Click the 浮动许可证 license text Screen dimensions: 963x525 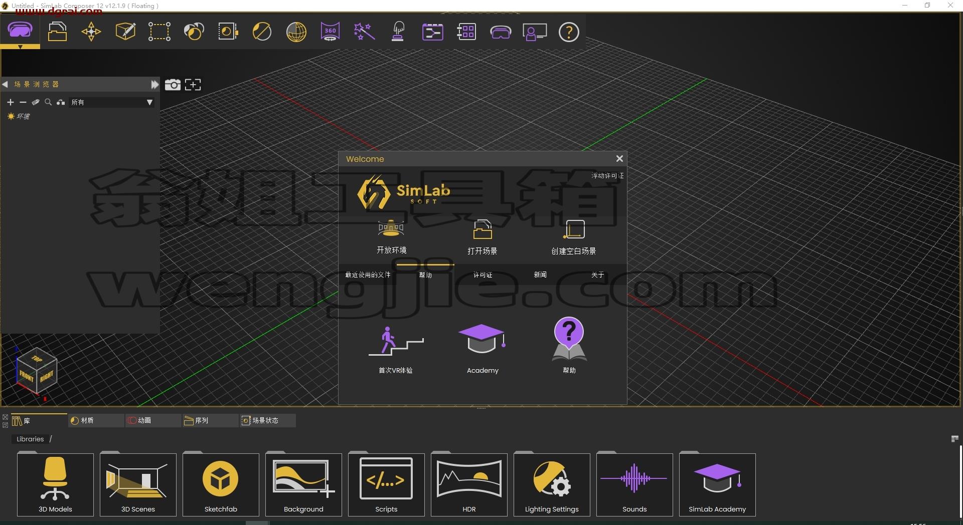click(607, 176)
